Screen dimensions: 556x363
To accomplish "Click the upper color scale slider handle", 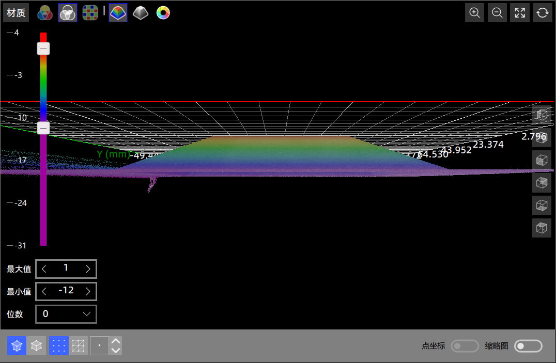I will (43, 49).
